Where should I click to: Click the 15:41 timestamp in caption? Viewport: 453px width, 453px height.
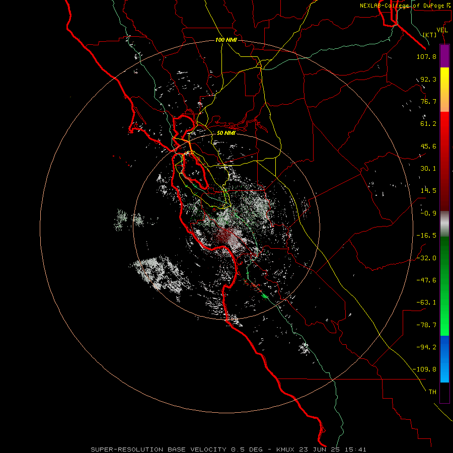coord(356,449)
